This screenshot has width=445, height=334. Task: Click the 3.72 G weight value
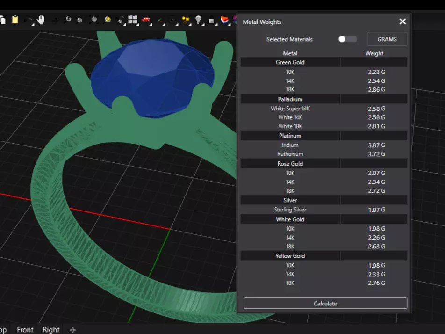[x=376, y=154]
